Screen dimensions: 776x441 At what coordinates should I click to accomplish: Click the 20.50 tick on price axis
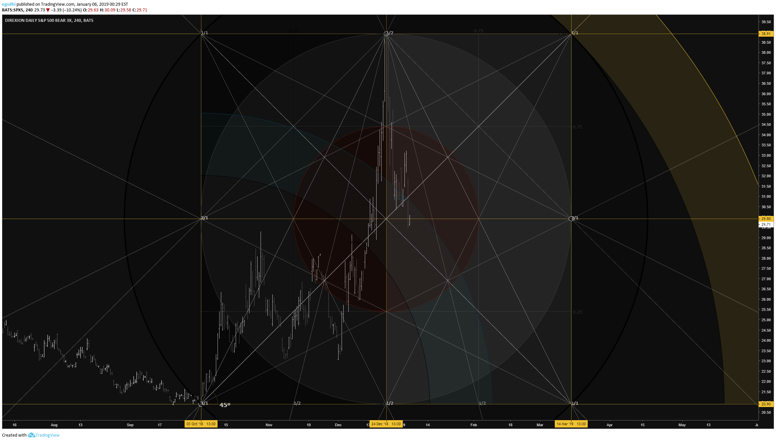coord(766,412)
